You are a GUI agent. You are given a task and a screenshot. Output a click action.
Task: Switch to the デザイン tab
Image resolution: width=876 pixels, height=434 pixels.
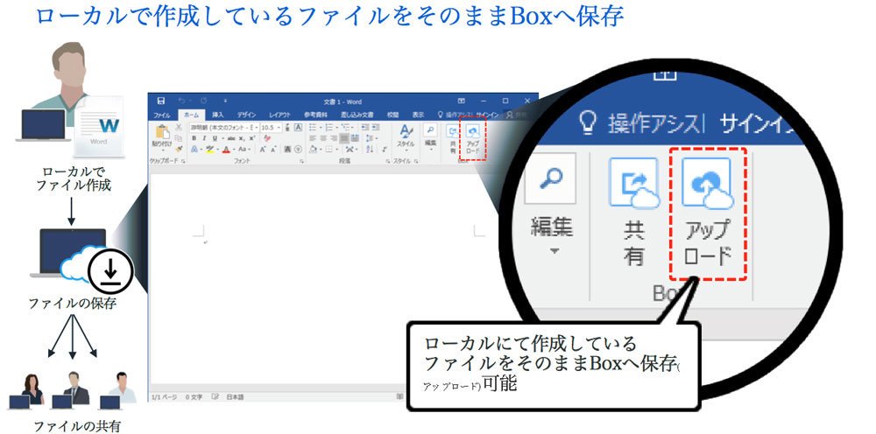tap(246, 115)
